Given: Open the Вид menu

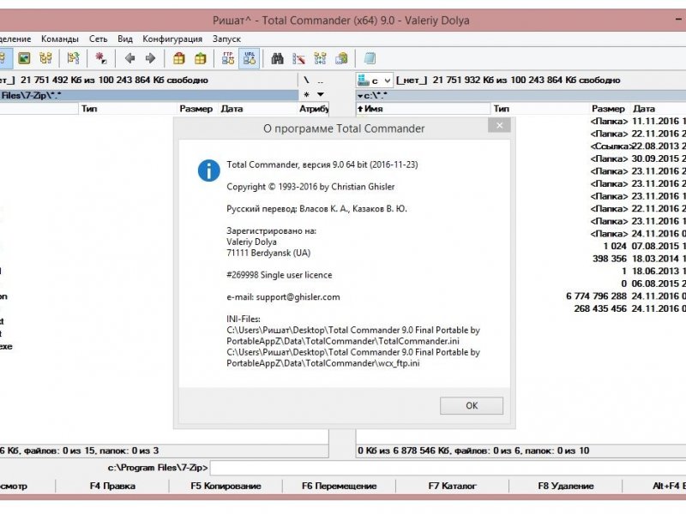Looking at the screenshot, I should coord(125,39).
